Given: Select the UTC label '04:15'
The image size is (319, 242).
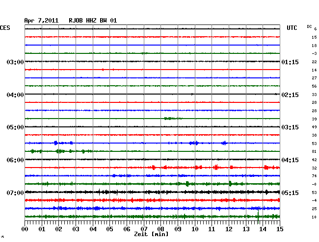Looking at the screenshot, I should tap(290, 160).
